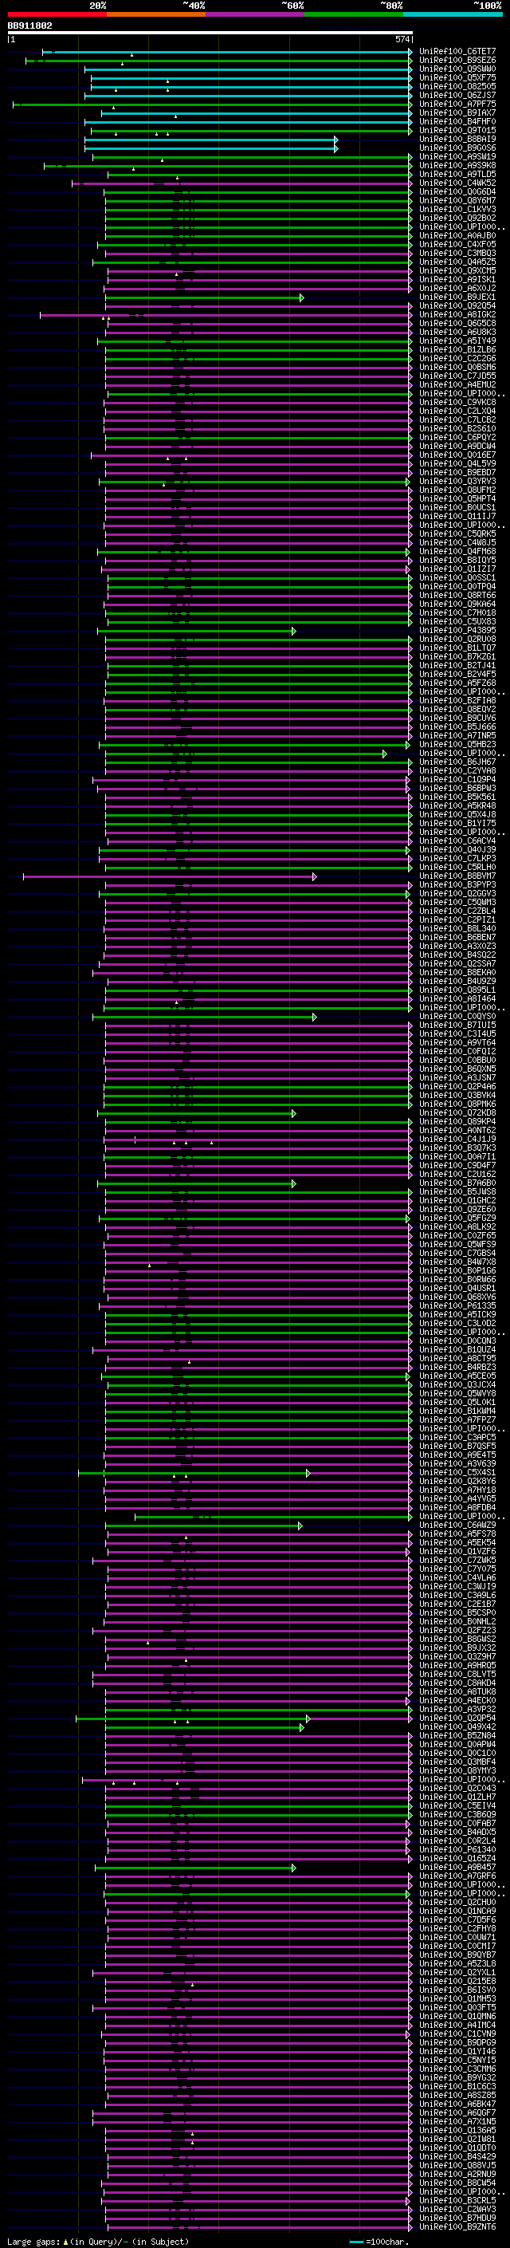Click the UniRef100_C4XF05 label
Image resolution: width=510 pixels, height=2248 pixels.
click(x=457, y=244)
